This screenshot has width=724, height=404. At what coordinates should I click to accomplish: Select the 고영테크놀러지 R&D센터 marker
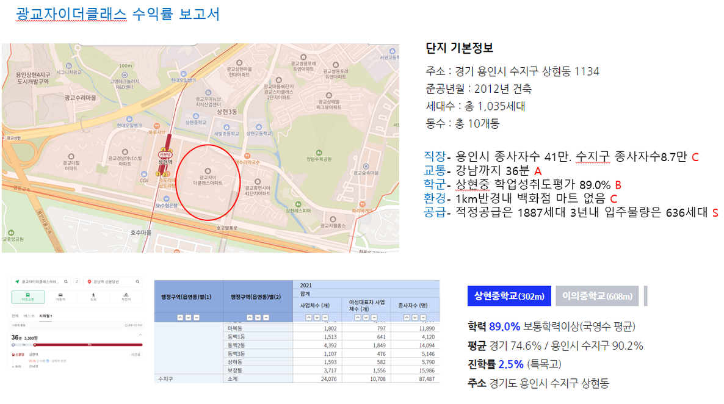click(x=125, y=75)
